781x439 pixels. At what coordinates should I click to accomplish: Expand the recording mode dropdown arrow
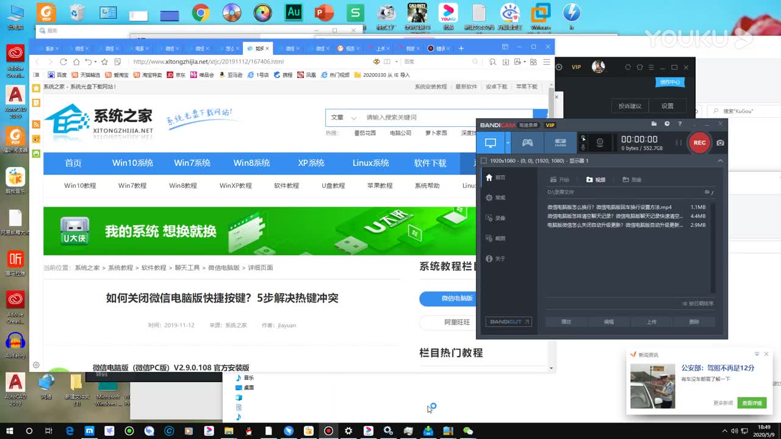(507, 142)
